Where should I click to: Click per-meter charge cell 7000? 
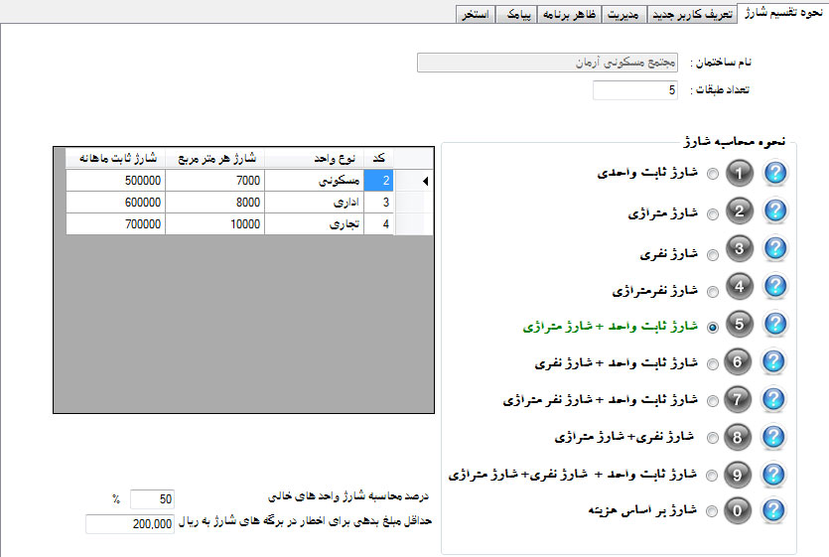point(215,181)
